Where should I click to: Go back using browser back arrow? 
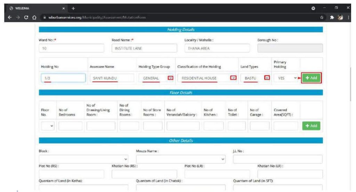coord(9,17)
